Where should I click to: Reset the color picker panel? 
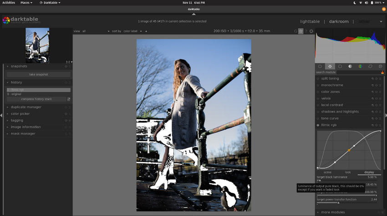pos(66,114)
